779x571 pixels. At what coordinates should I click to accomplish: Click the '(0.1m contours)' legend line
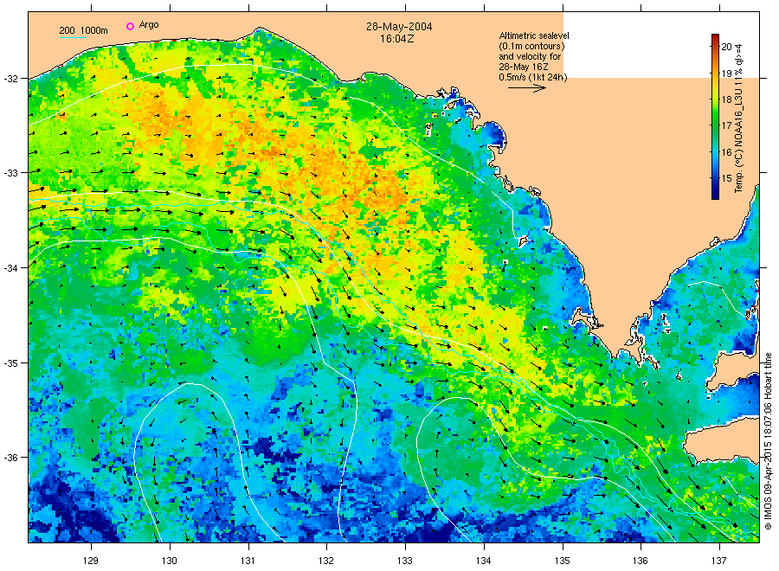point(531,46)
